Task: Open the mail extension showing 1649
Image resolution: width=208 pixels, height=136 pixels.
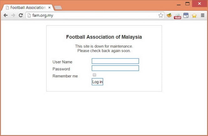Action: click(177, 16)
